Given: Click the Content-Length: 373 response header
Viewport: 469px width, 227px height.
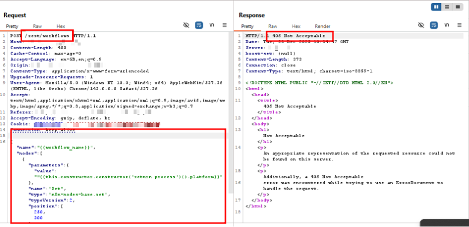Looking at the screenshot, I should click(x=274, y=59).
